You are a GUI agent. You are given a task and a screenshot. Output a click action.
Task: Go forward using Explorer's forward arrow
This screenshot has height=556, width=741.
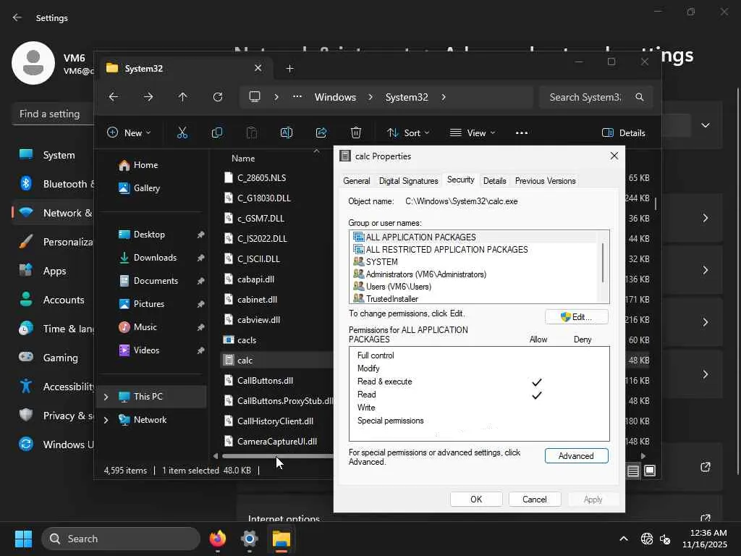click(148, 97)
